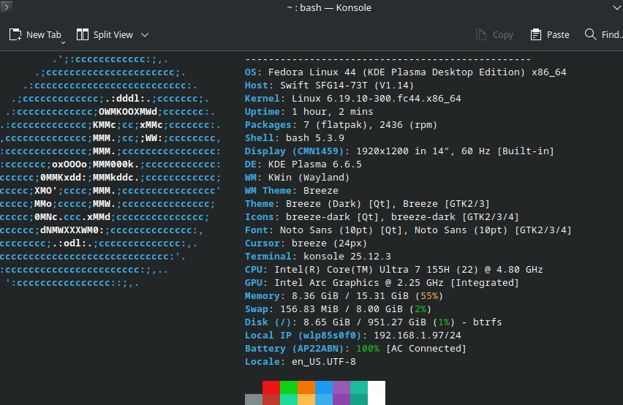Screen dimensions: 623x405
Task: Click the Locale value en_US.UTF-8
Action: point(324,361)
